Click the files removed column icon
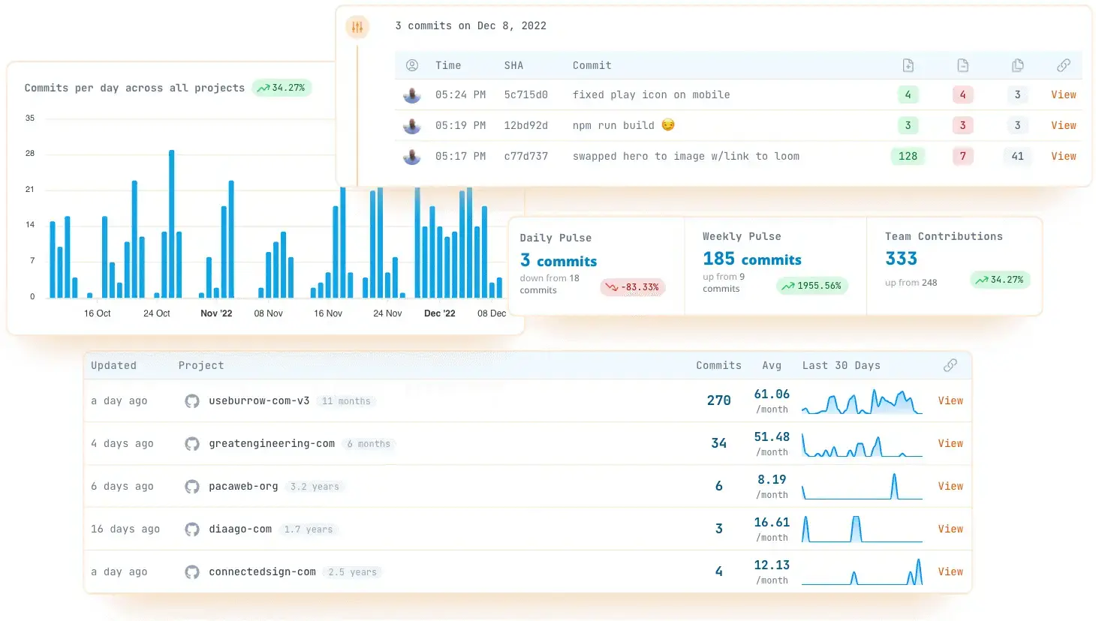This screenshot has height=621, width=1096. 962,65
